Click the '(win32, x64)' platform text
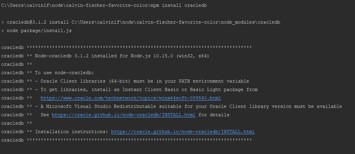Viewport: 355px width, 154px height. [x=193, y=56]
